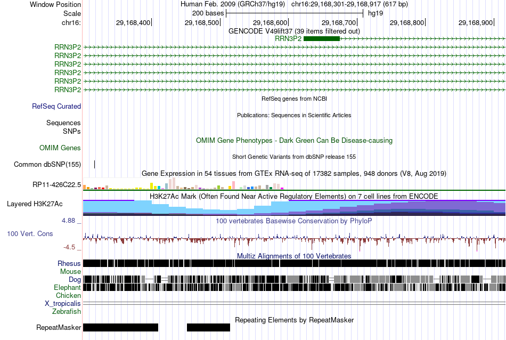The height and width of the screenshot is (340, 506).
Task: Click the "Scale" row label
Action: [72, 13]
